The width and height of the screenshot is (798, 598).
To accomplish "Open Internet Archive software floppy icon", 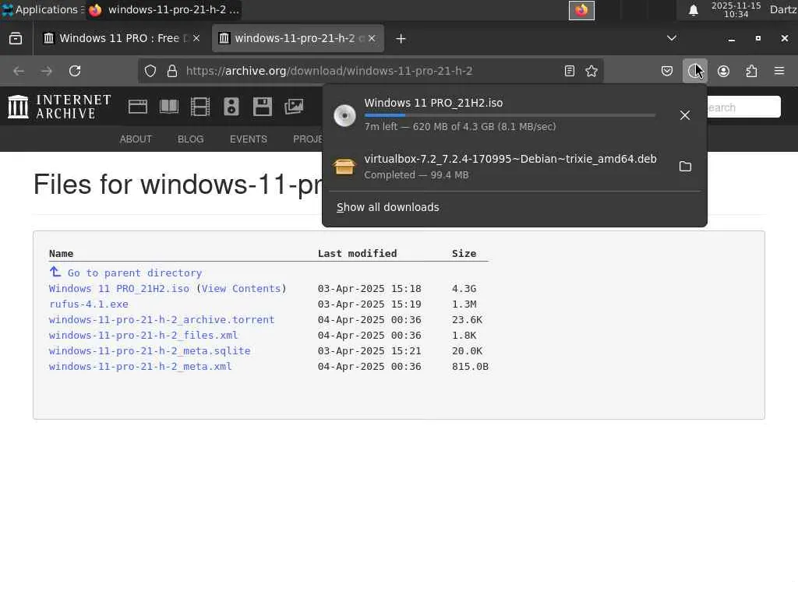I will [x=263, y=107].
